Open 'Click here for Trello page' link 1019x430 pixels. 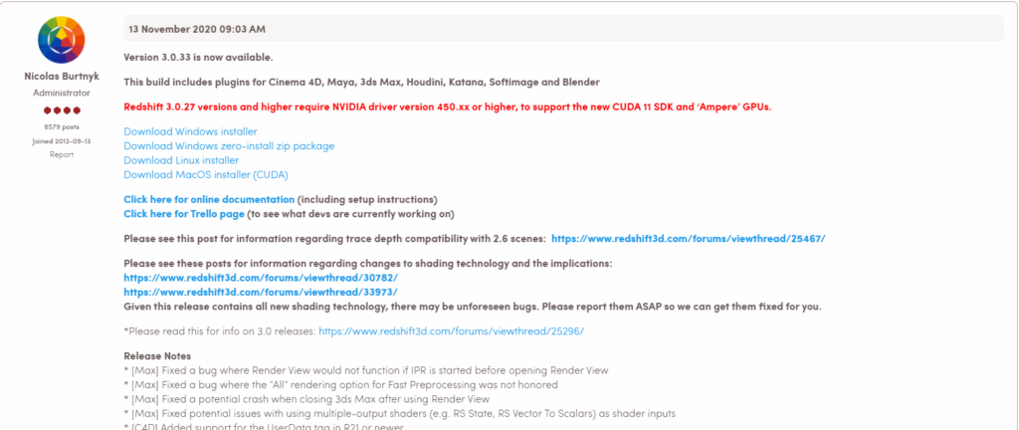pyautogui.click(x=184, y=214)
